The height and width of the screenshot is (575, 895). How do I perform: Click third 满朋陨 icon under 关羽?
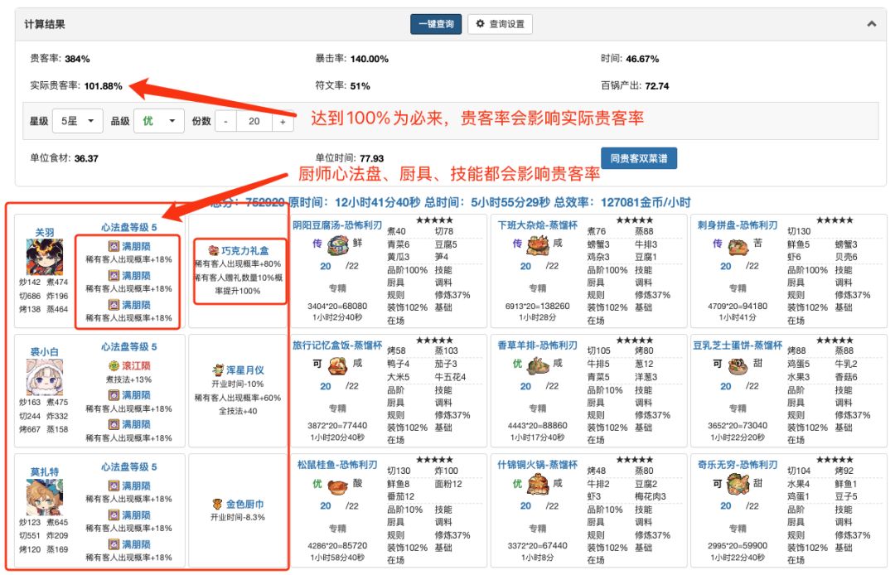click(114, 305)
